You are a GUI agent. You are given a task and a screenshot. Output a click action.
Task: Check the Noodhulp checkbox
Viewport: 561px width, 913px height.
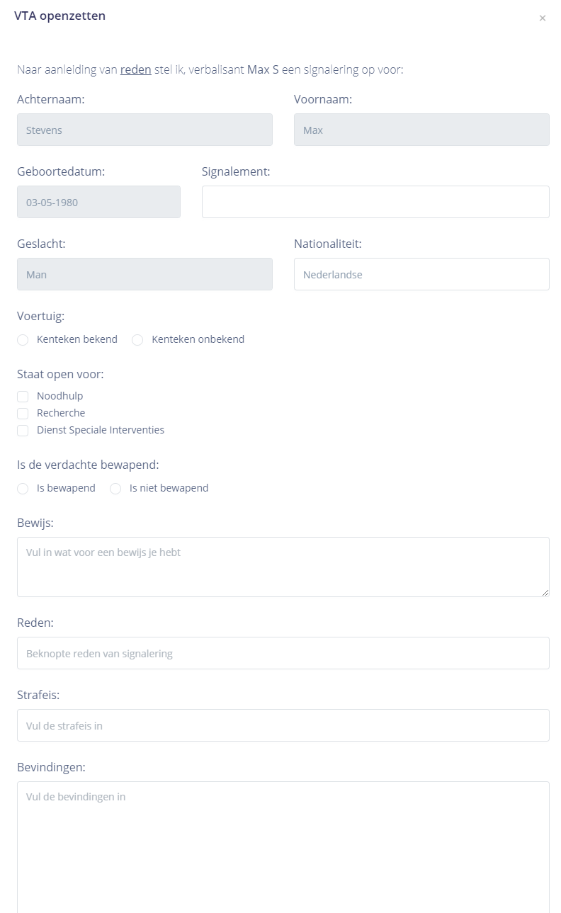23,397
